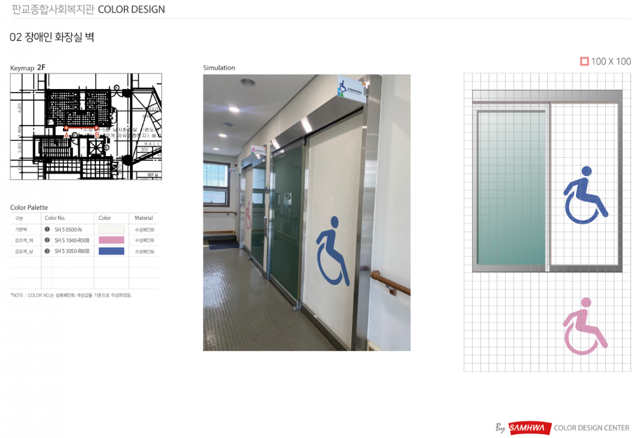Click the 'Material' column header

tap(143, 218)
